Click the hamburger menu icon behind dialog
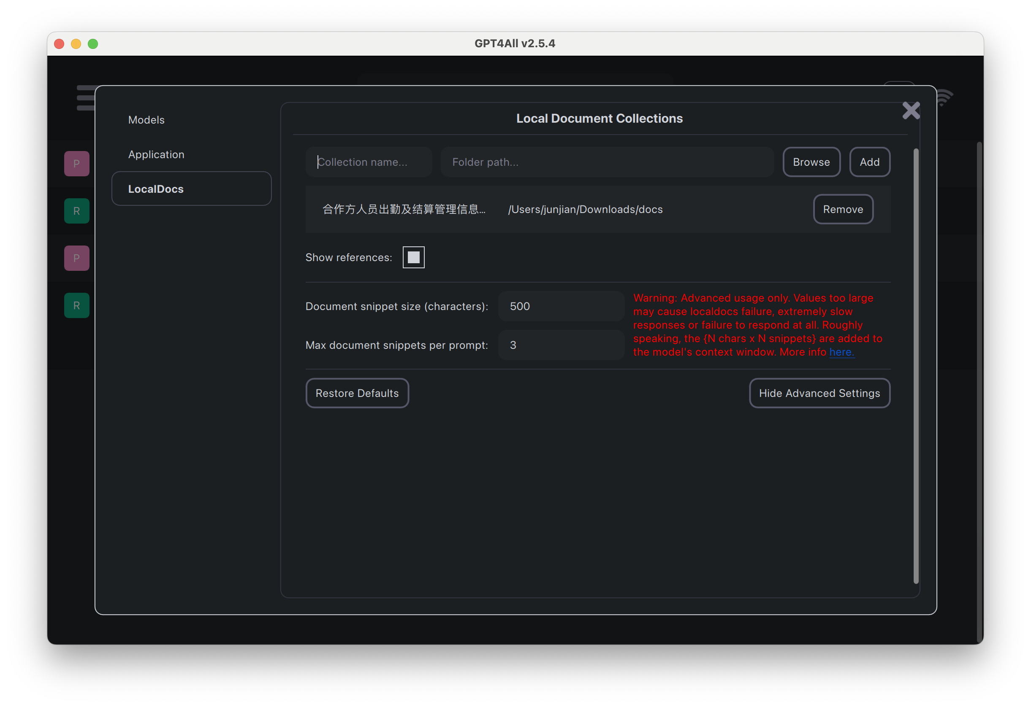This screenshot has height=707, width=1031. [85, 97]
